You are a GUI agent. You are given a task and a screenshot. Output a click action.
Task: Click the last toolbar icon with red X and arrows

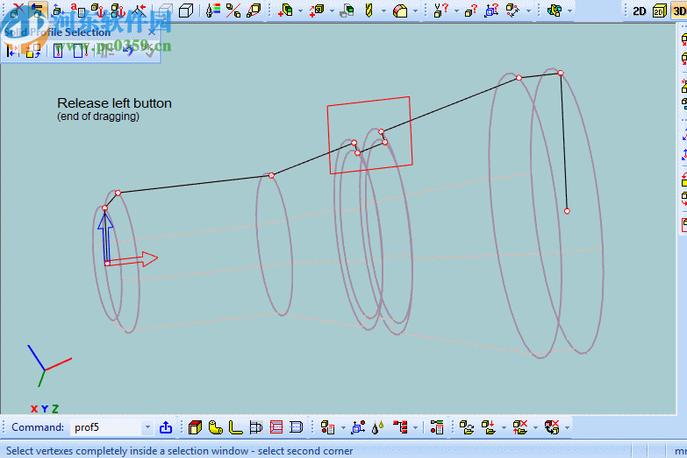pos(552,427)
